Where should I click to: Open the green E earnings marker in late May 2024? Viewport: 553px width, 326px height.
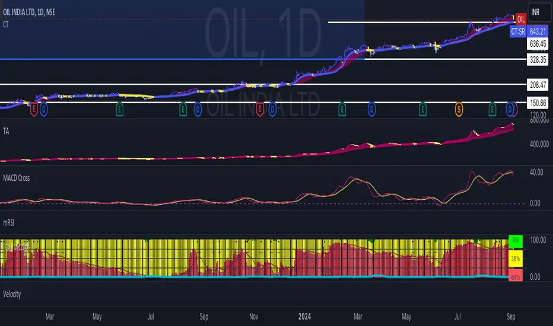coord(422,110)
